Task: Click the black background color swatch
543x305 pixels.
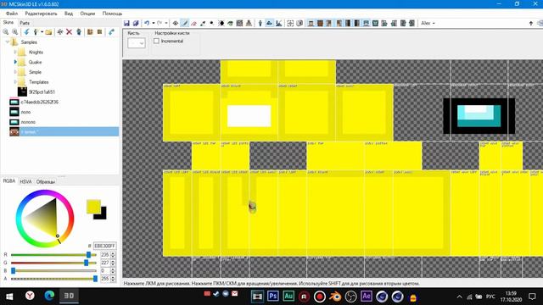Action: point(102,215)
